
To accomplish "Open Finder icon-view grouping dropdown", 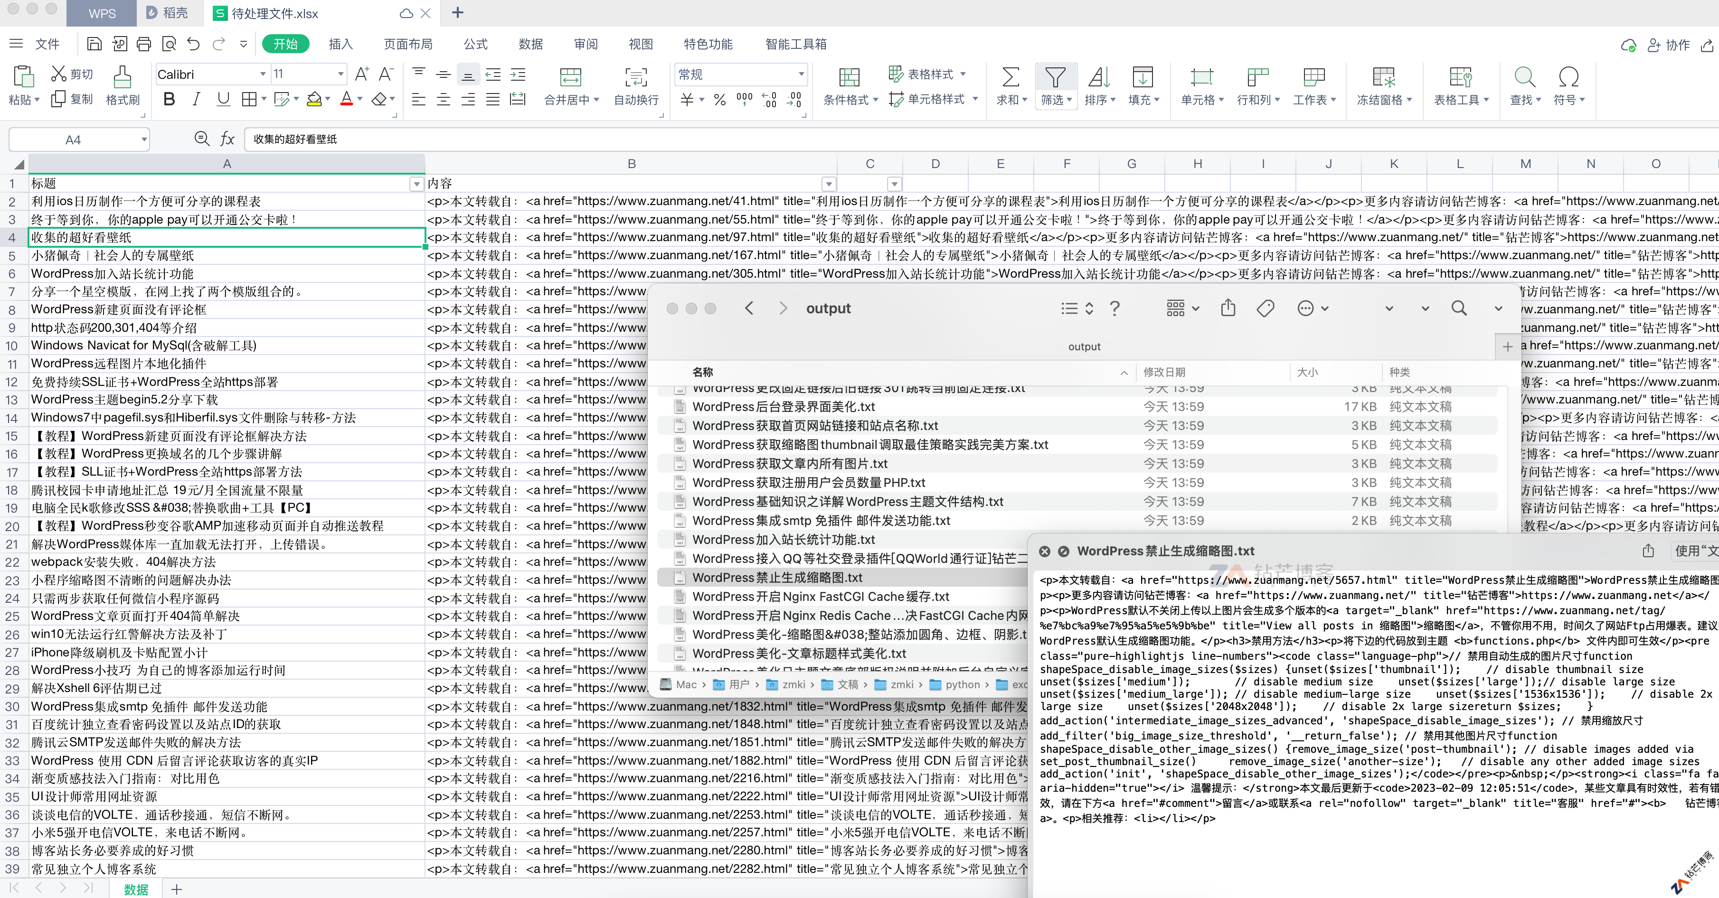I will 1182,308.
